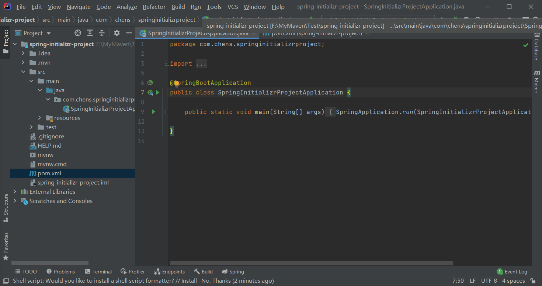The image size is (542, 286).
Task: Click the Spring bean gutter icon beside @SpringBootApplication
Action: click(150, 83)
